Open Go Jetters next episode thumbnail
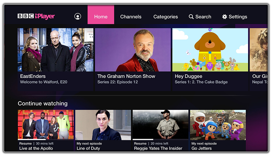Image resolution: width=272 pixels, height=156 pixels. (218, 125)
